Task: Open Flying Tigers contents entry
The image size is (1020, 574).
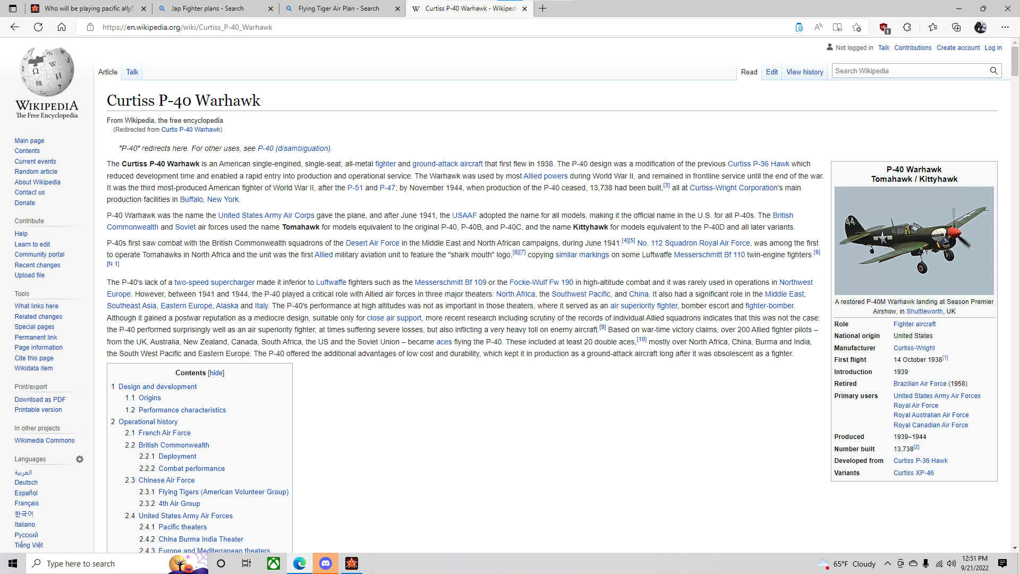Action: click(x=223, y=492)
